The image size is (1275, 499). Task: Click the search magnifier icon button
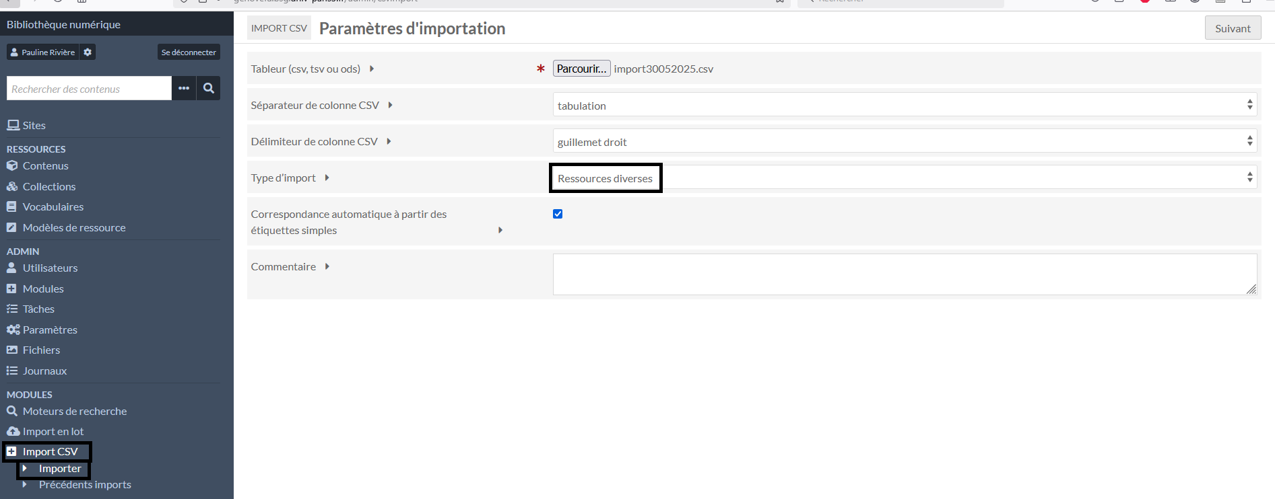209,88
